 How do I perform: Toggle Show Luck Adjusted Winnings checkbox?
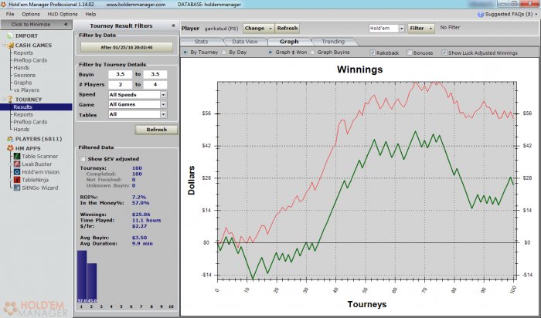pos(444,52)
